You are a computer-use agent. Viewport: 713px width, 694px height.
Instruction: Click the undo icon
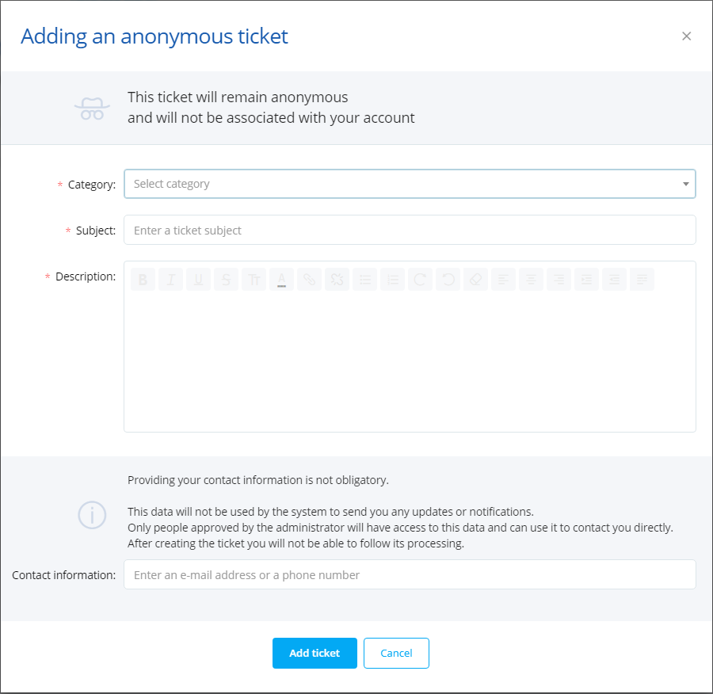(x=448, y=279)
